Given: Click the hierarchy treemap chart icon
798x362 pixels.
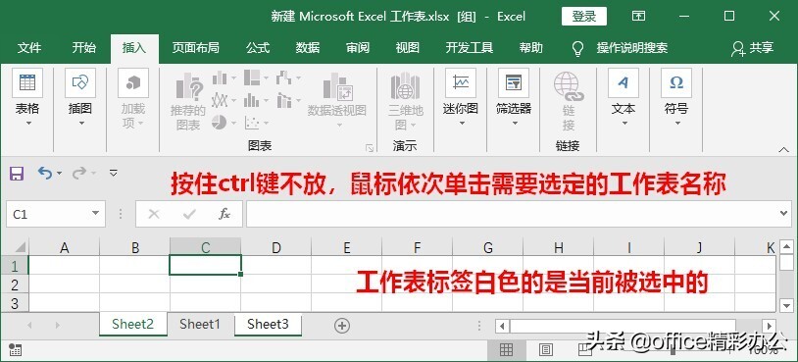Looking at the screenshot, I should [252, 78].
